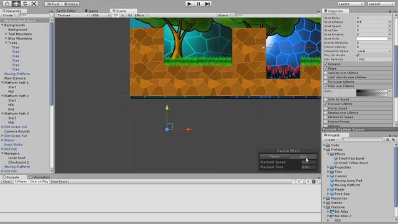Click the Resources folder icon

[328, 198]
